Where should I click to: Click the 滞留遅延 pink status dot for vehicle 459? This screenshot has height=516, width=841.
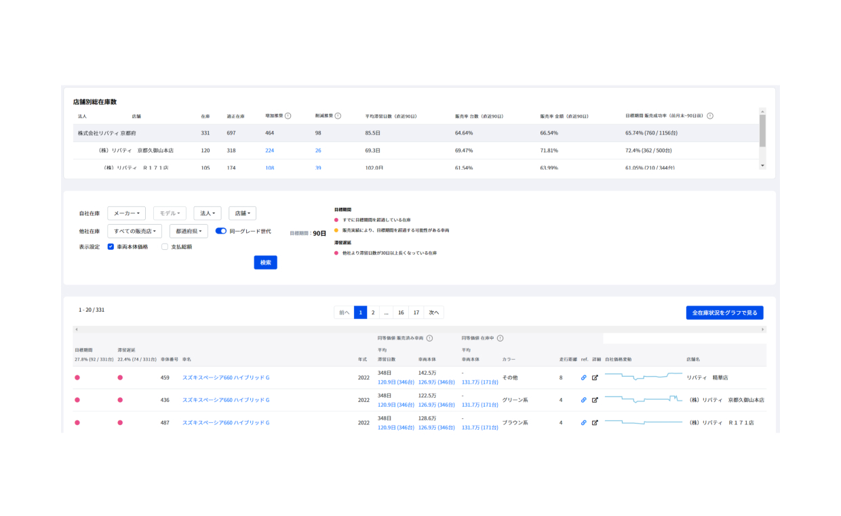point(120,377)
